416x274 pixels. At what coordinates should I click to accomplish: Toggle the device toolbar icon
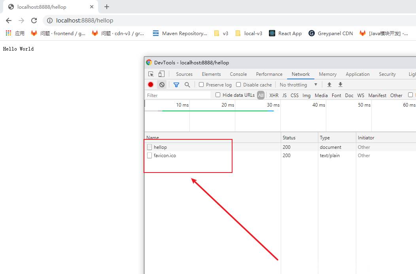[161, 74]
